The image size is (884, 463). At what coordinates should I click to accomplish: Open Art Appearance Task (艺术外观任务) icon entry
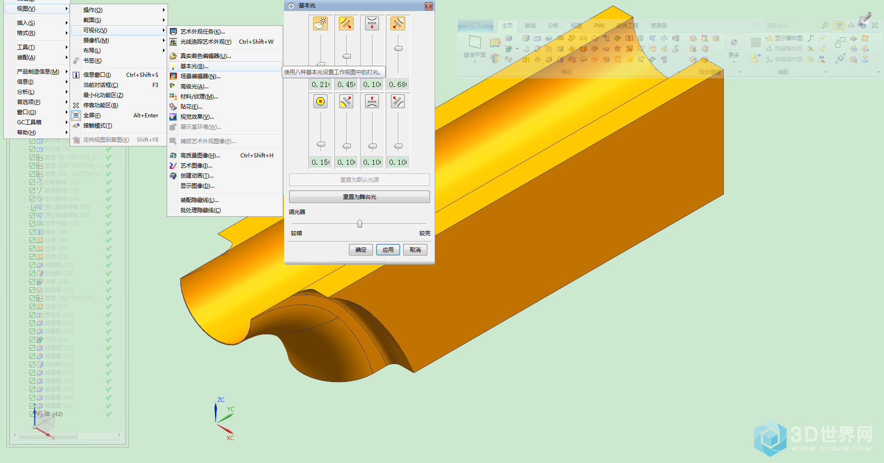[173, 32]
